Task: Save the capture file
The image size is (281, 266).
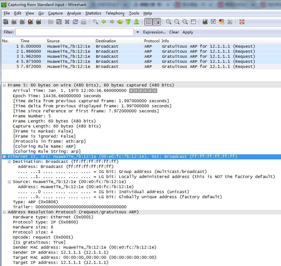Action: pyautogui.click(x=59, y=22)
